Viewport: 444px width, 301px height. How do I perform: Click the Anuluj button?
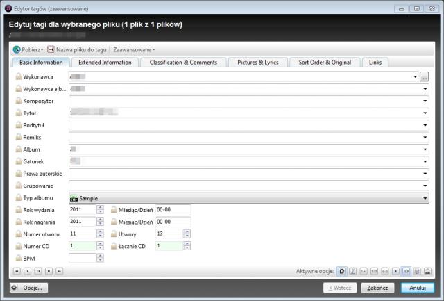(x=417, y=287)
